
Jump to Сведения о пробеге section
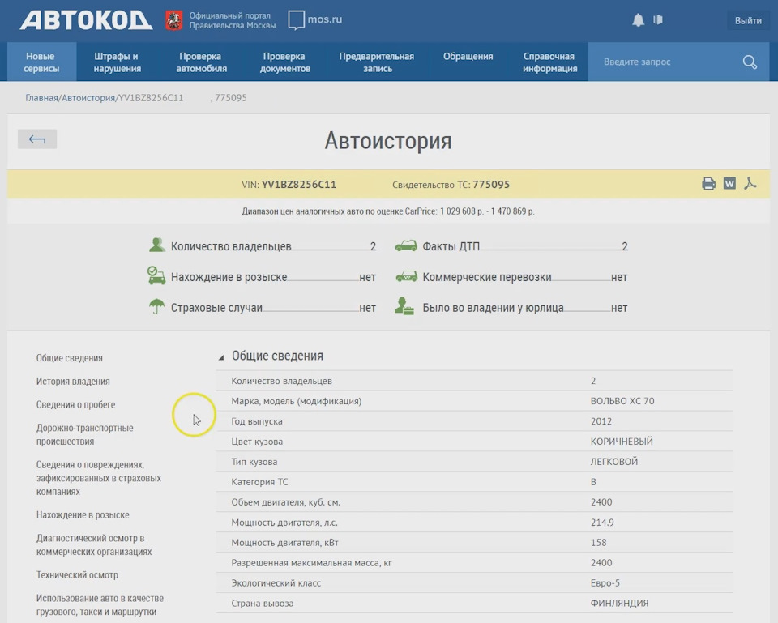pyautogui.click(x=75, y=405)
